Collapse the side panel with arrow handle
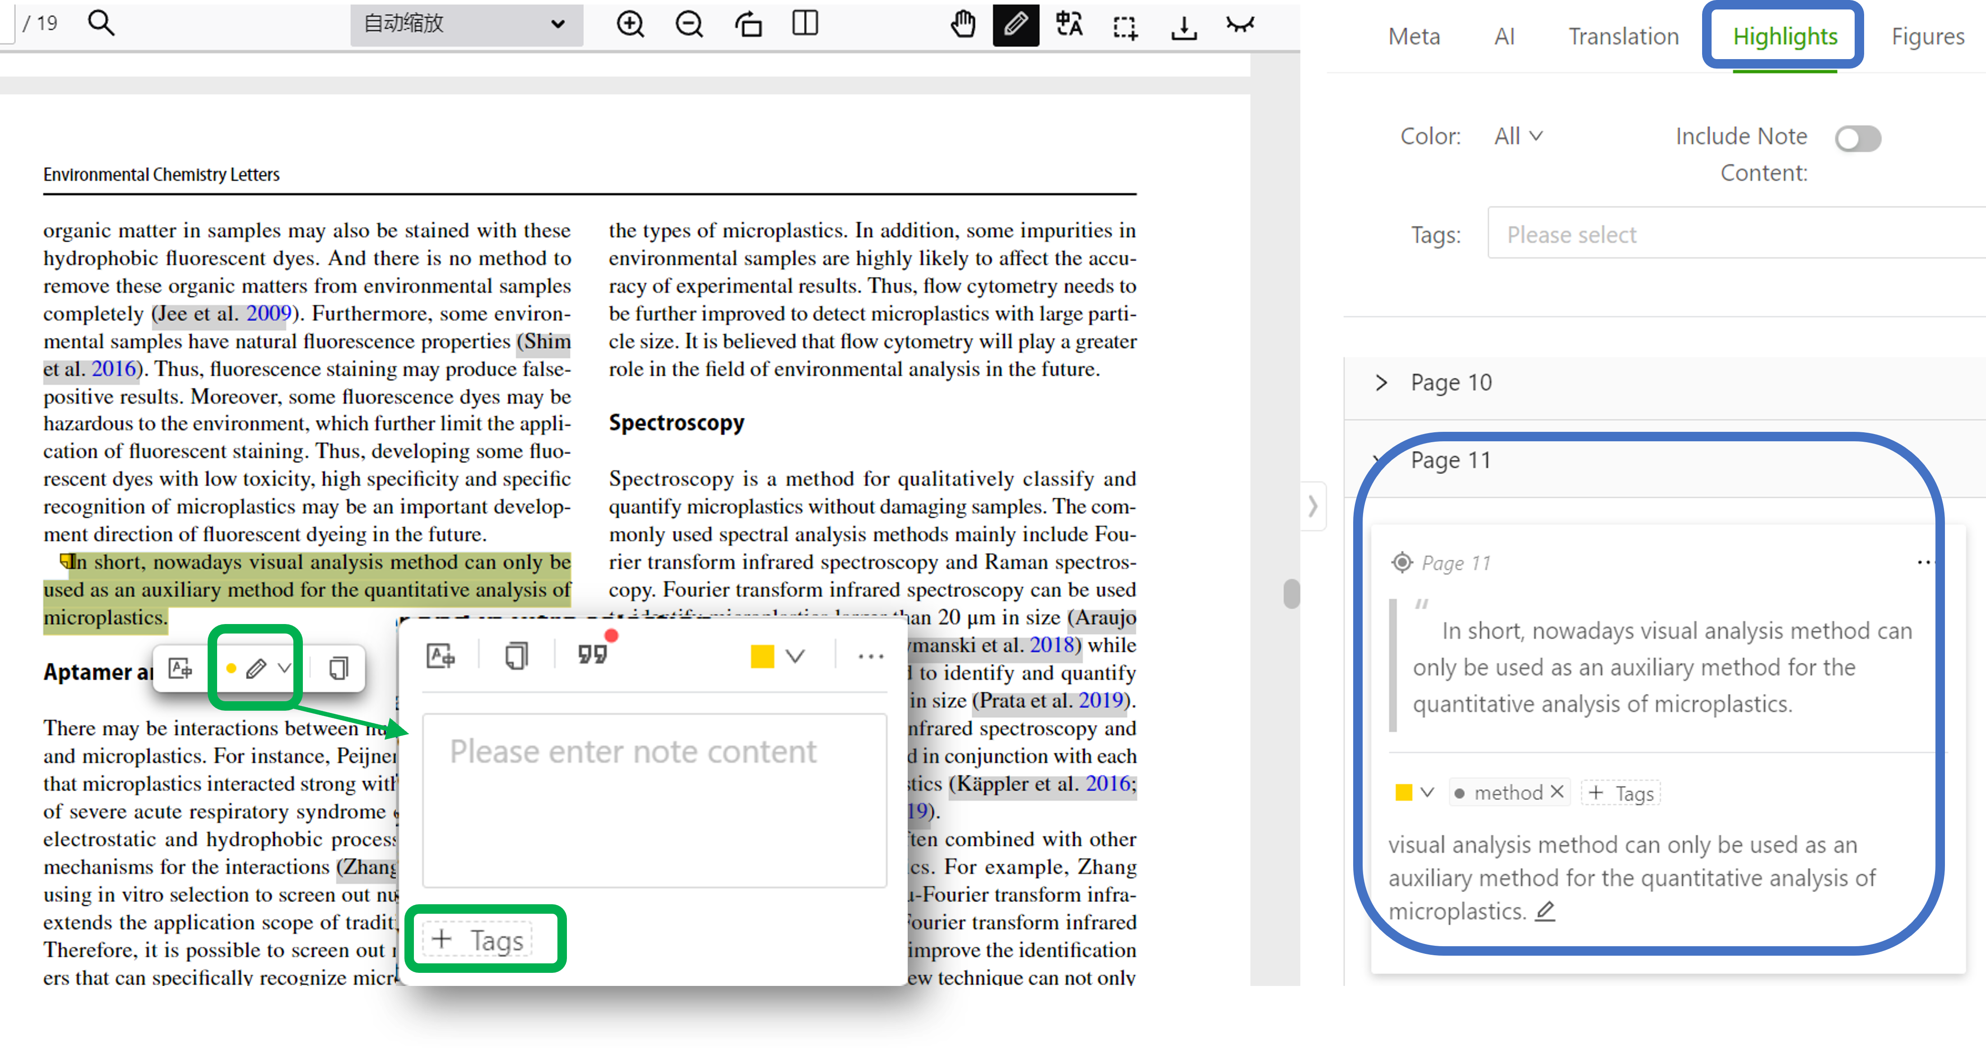Screen dimensions: 1986x1050 pos(1312,506)
